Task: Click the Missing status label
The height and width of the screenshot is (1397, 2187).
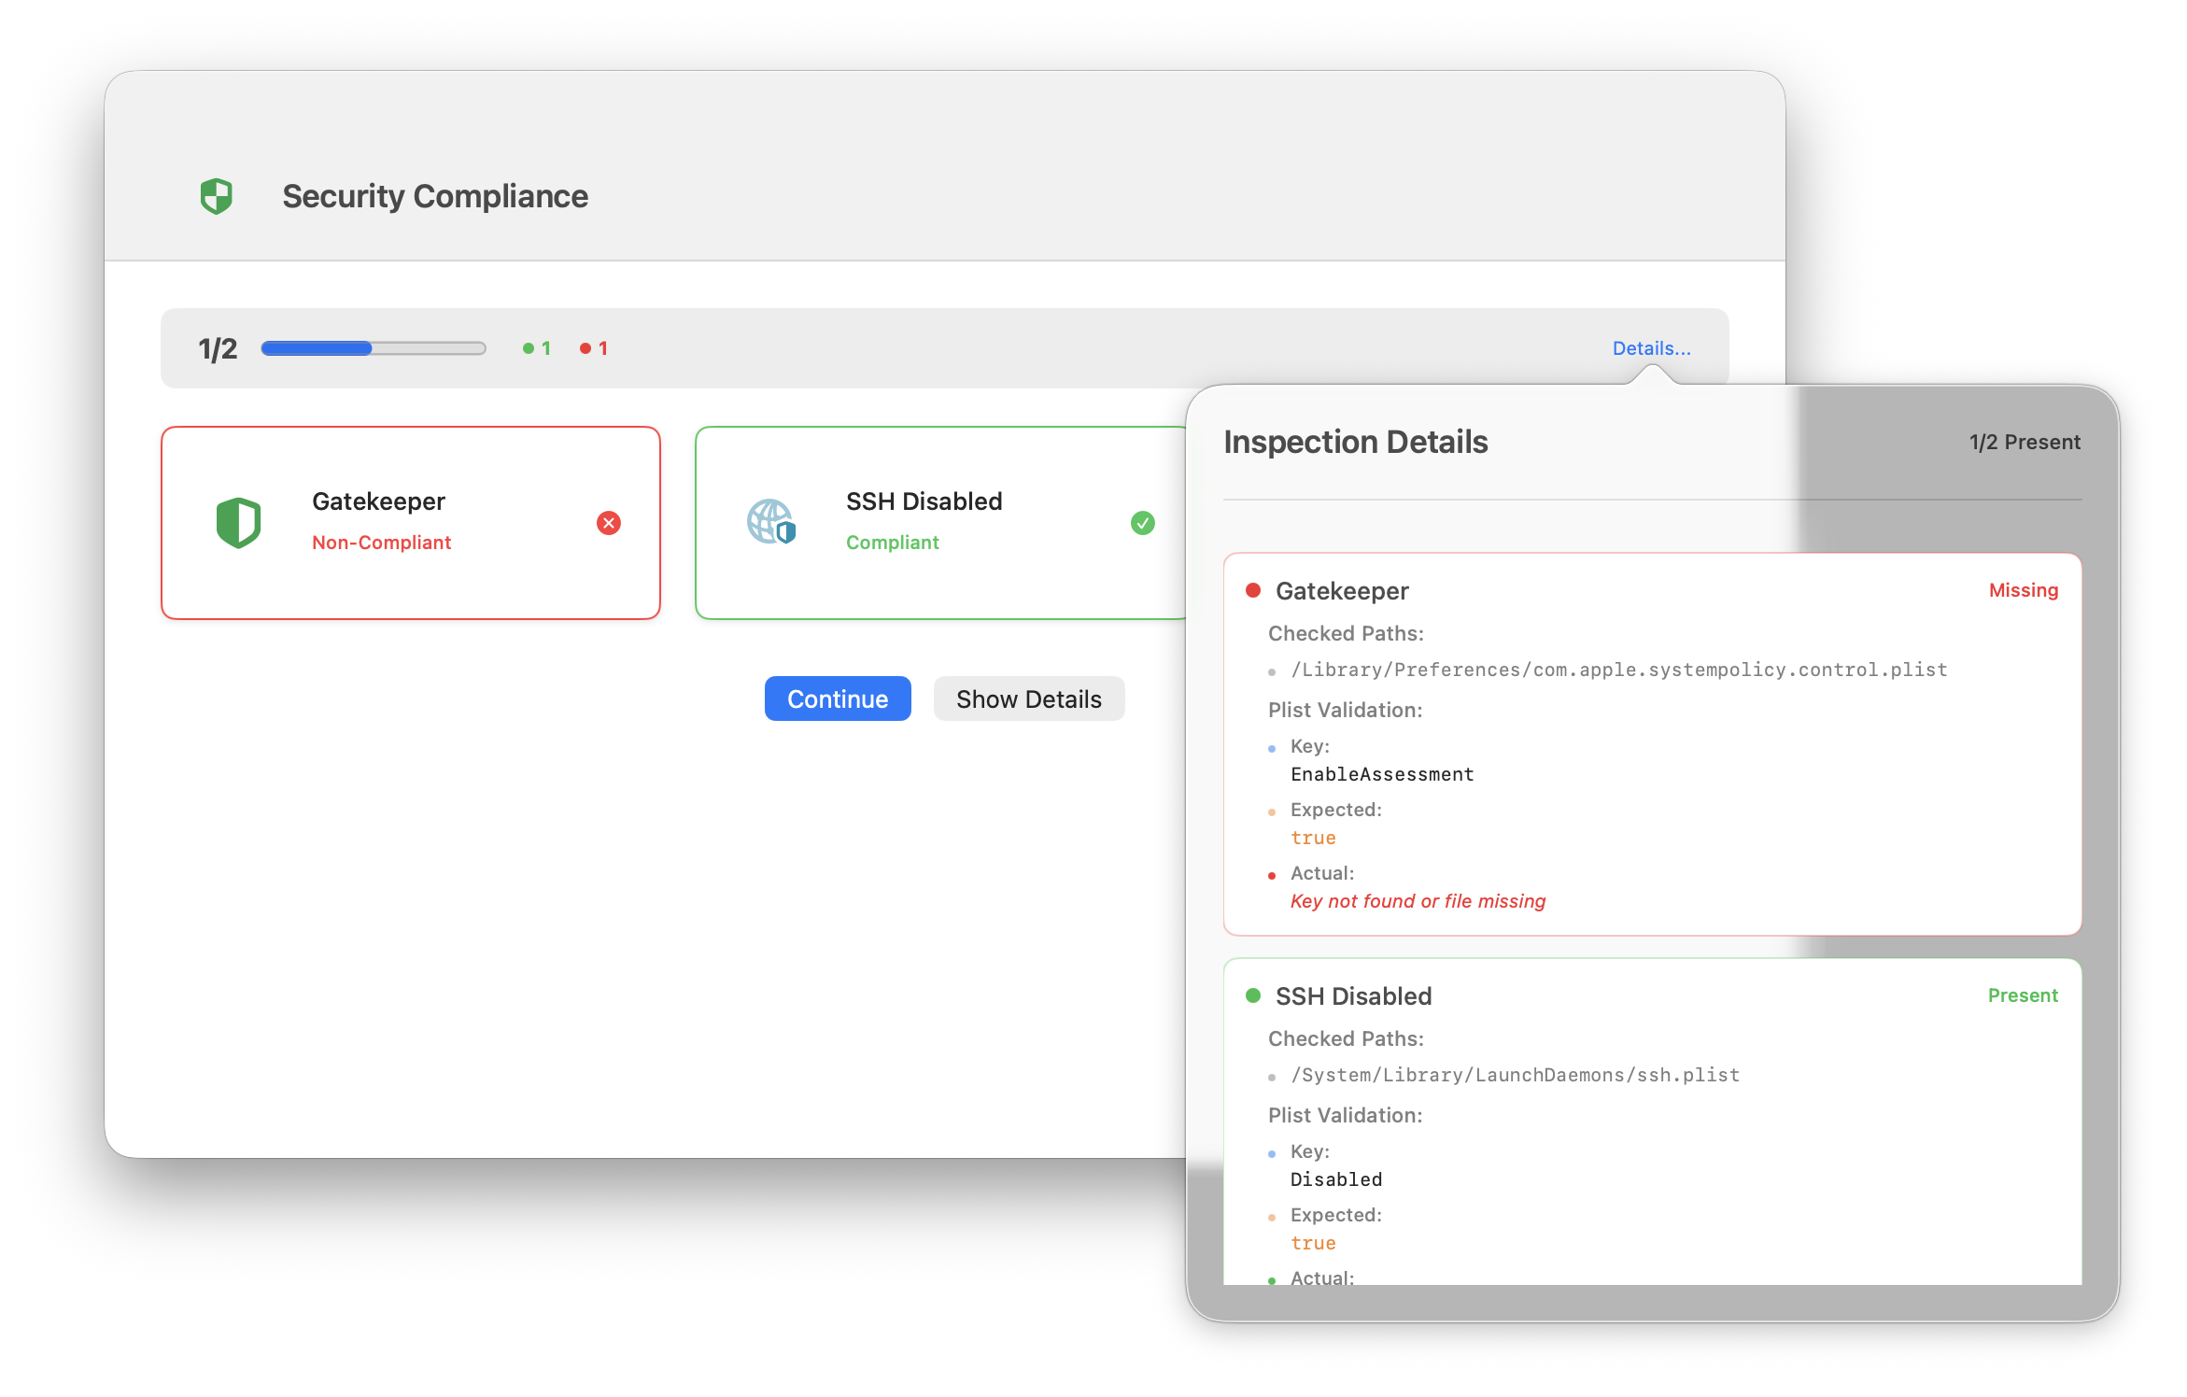Action: tap(2023, 590)
